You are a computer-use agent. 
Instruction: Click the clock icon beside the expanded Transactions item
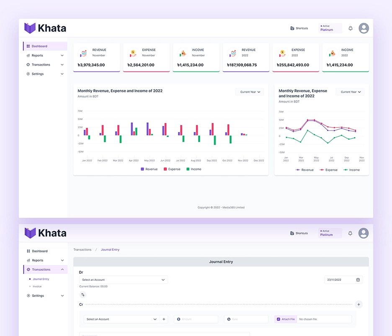28,270
